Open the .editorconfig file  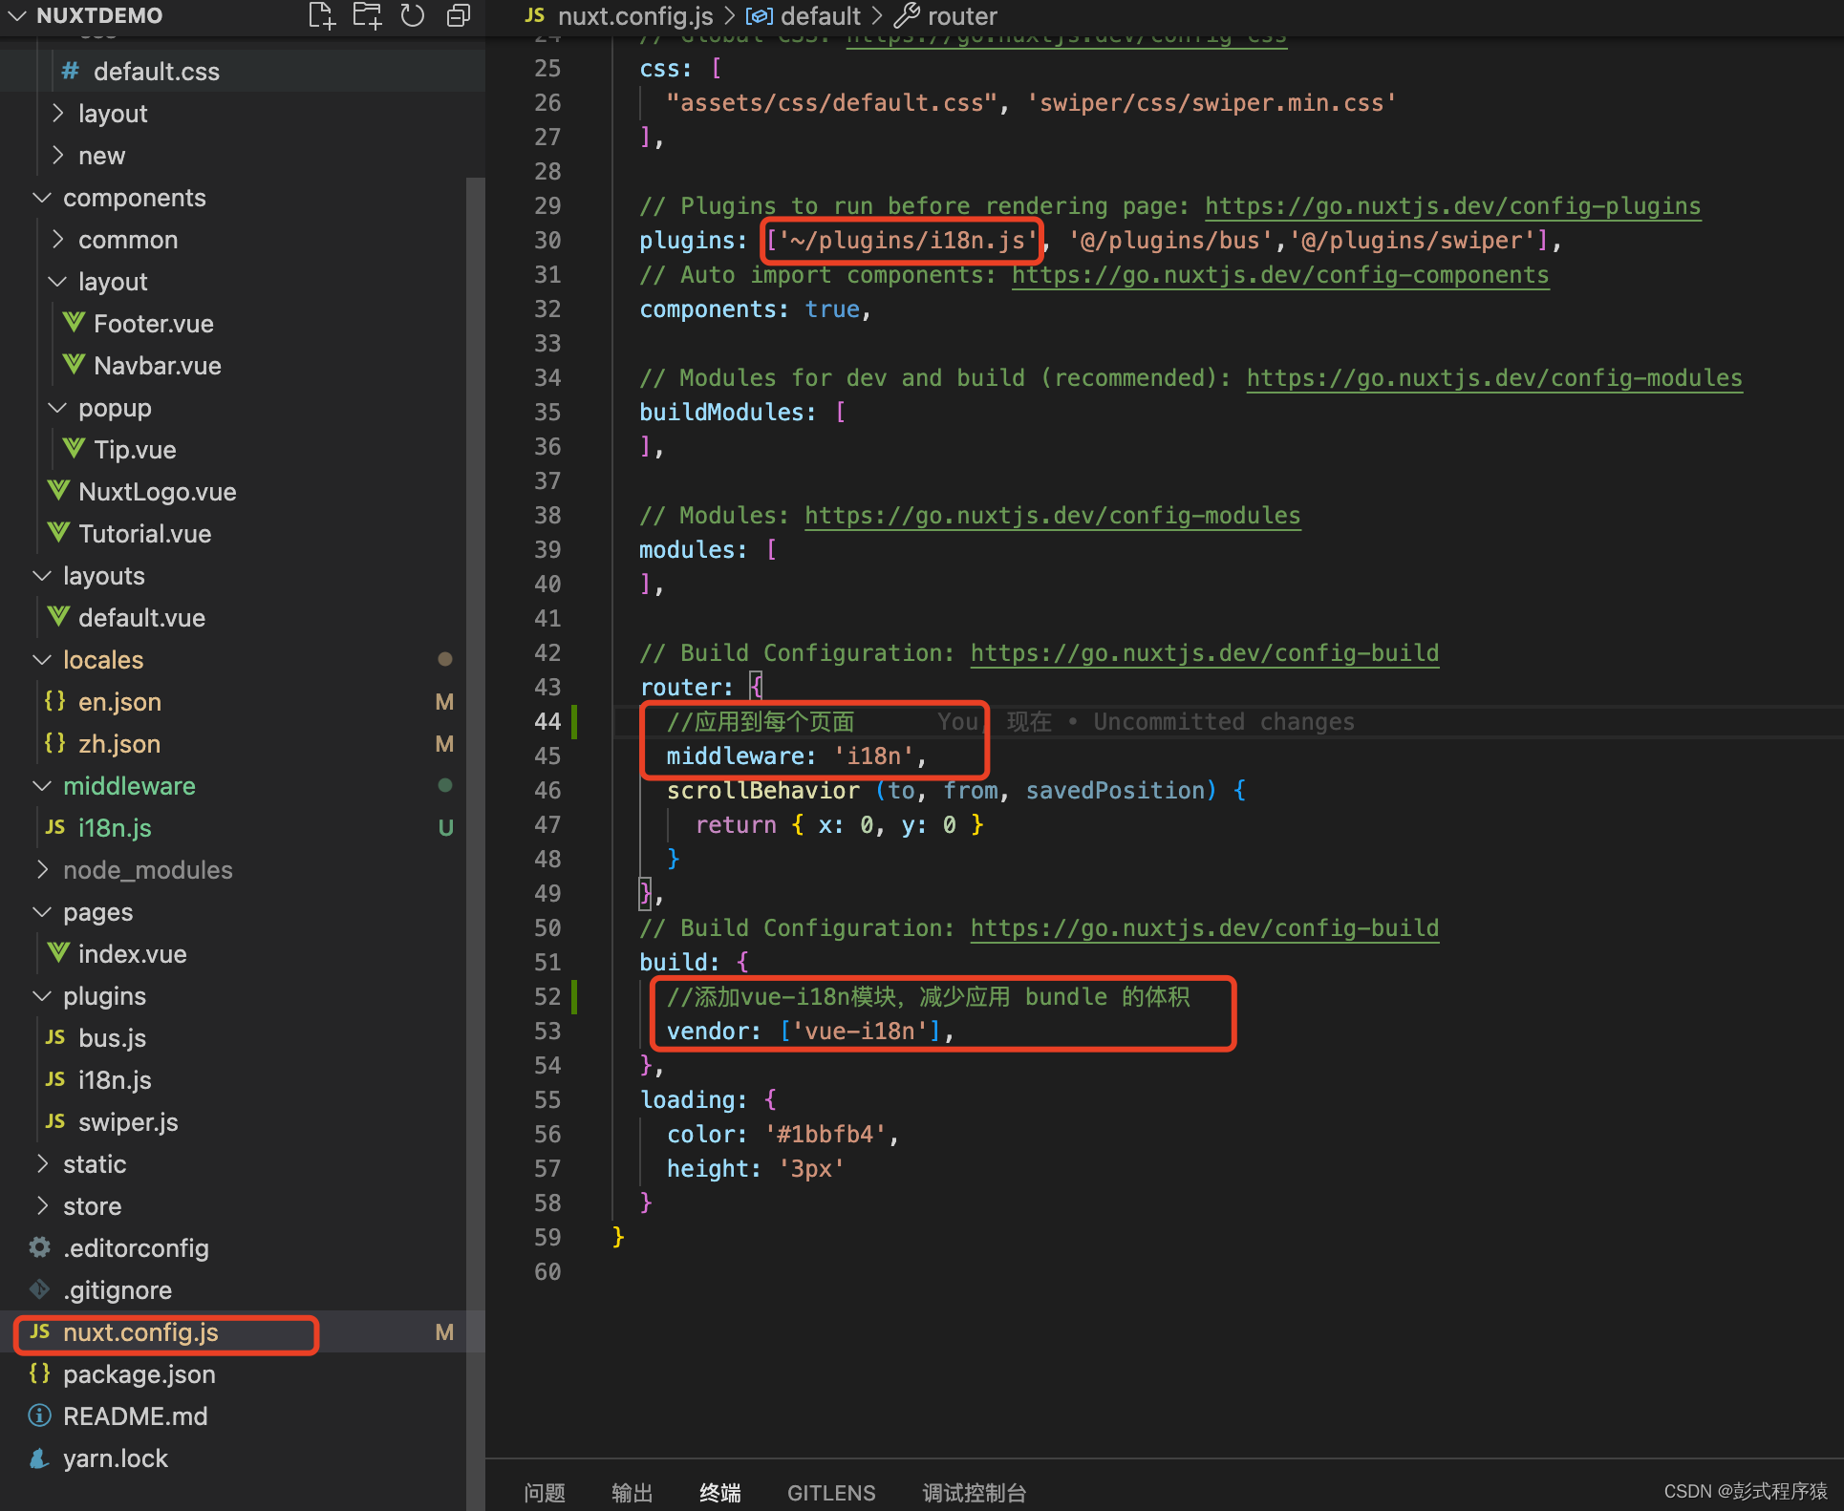tap(135, 1248)
